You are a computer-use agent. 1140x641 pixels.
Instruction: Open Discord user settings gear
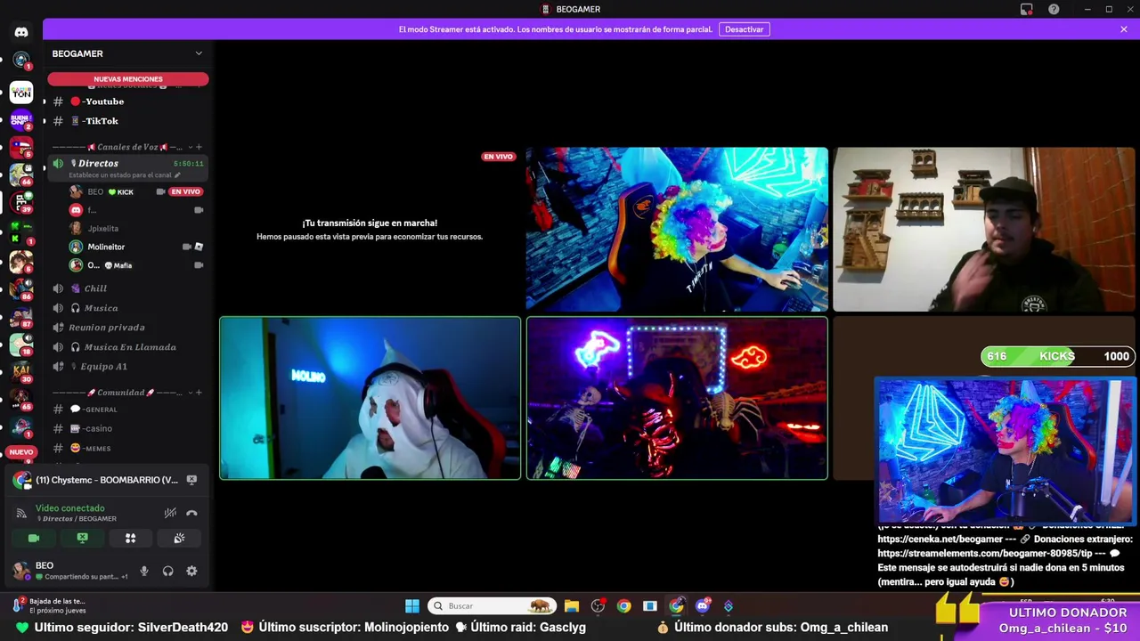(x=191, y=572)
